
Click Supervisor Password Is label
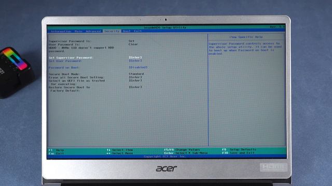pos(70,41)
